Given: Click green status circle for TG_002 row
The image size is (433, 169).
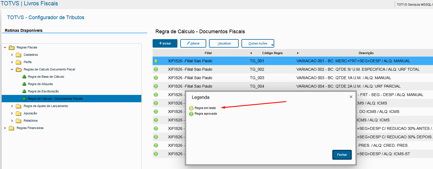Looking at the screenshot, I should tap(156, 69).
